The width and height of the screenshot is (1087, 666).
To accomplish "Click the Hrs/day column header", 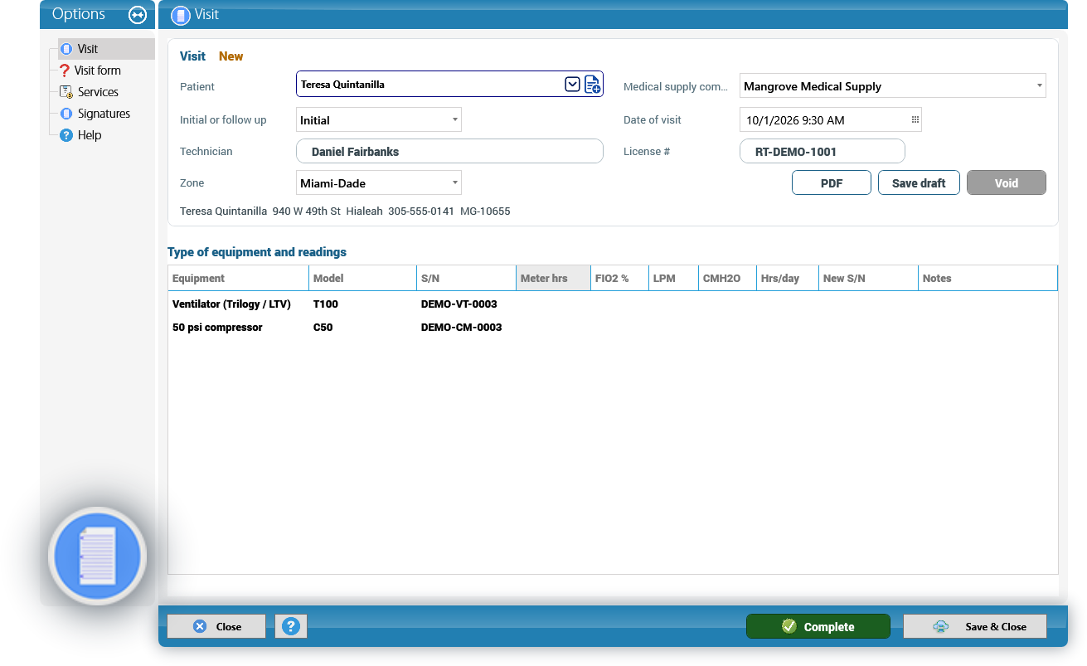I will click(787, 278).
